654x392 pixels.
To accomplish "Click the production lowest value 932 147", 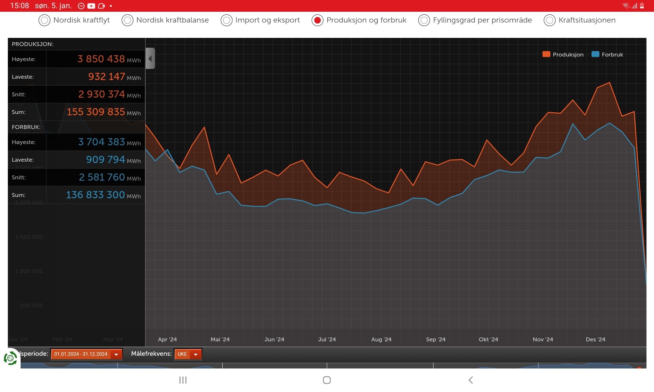I will (107, 76).
